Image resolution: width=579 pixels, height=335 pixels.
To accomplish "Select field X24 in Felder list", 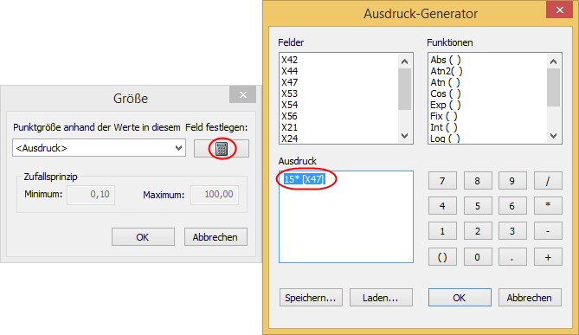I will point(289,139).
